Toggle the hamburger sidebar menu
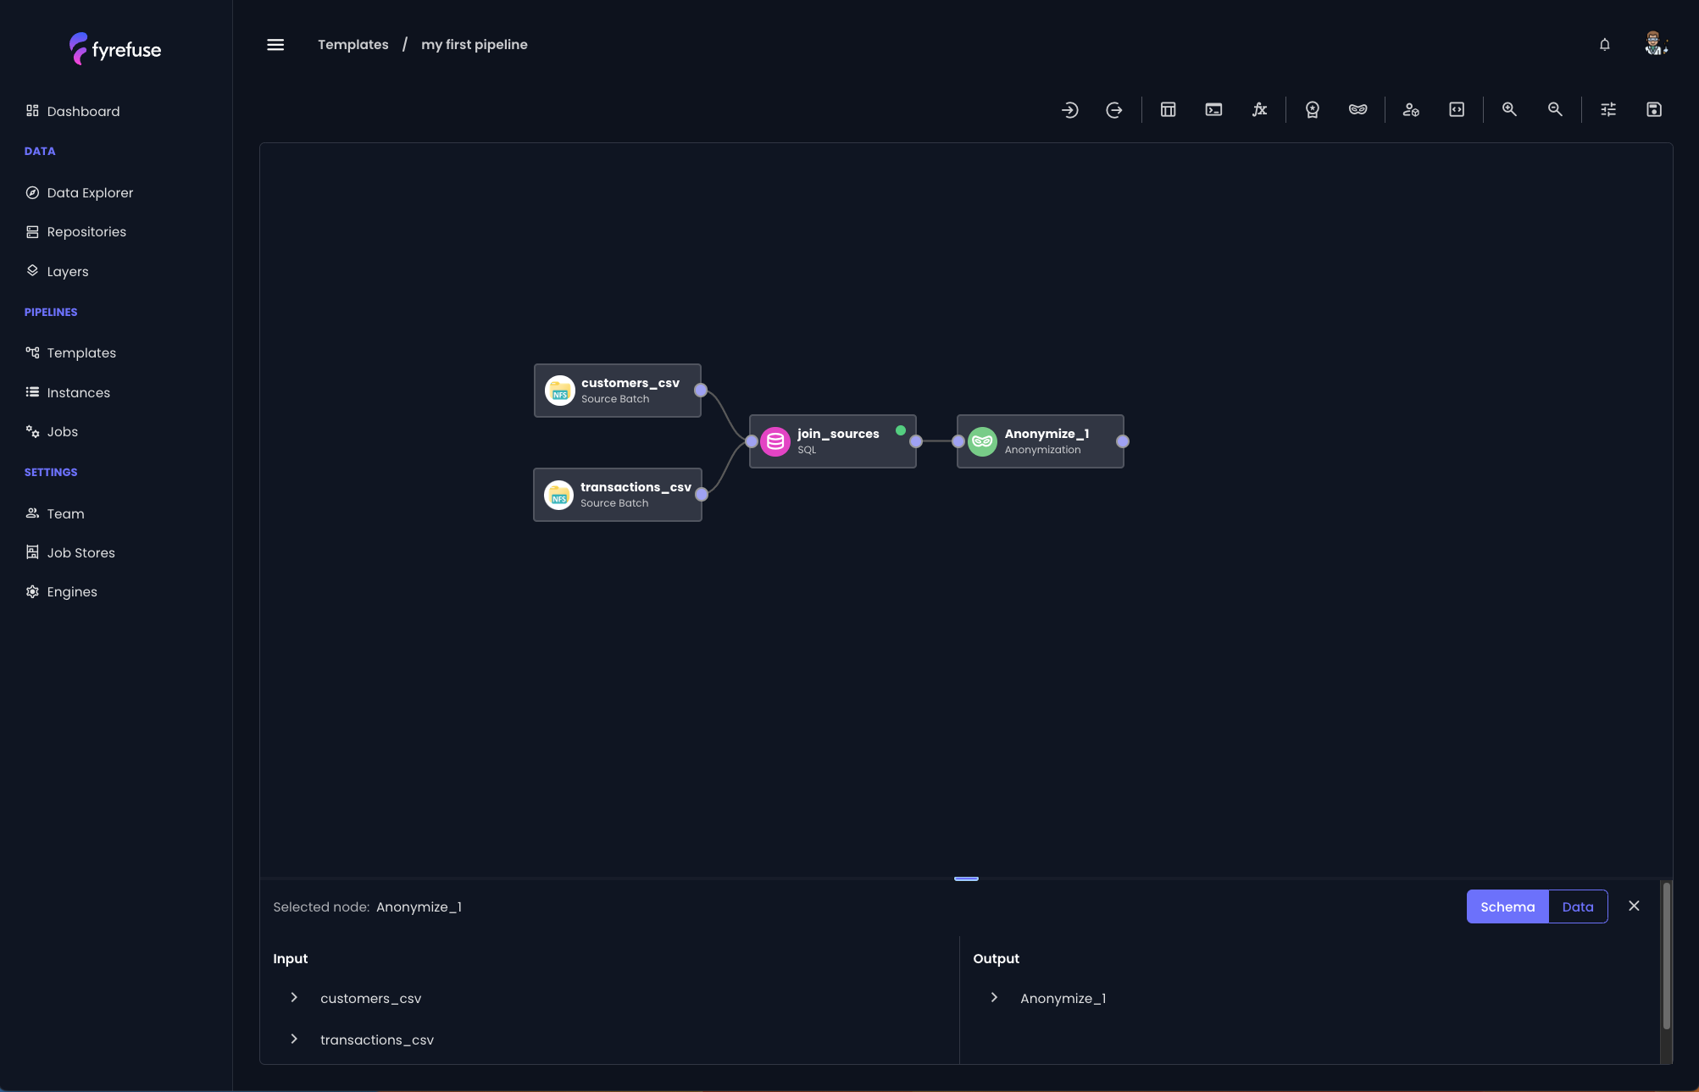The image size is (1699, 1092). pyautogui.click(x=275, y=45)
